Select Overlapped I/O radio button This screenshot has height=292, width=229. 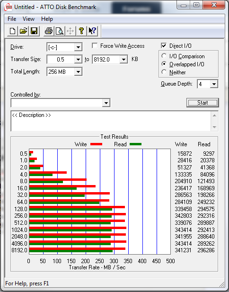[x=164, y=64]
